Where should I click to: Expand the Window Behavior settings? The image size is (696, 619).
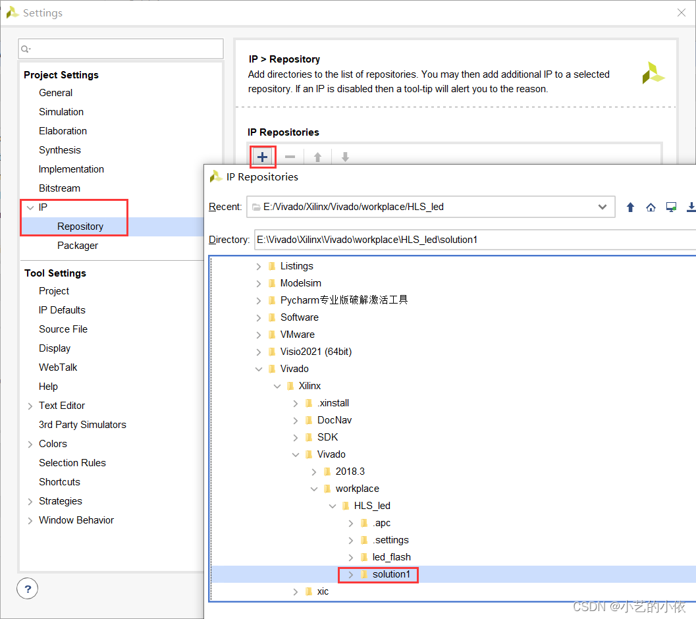tap(30, 520)
